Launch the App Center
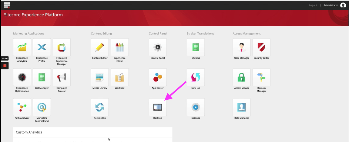This screenshot has width=349, height=142. 158,77
